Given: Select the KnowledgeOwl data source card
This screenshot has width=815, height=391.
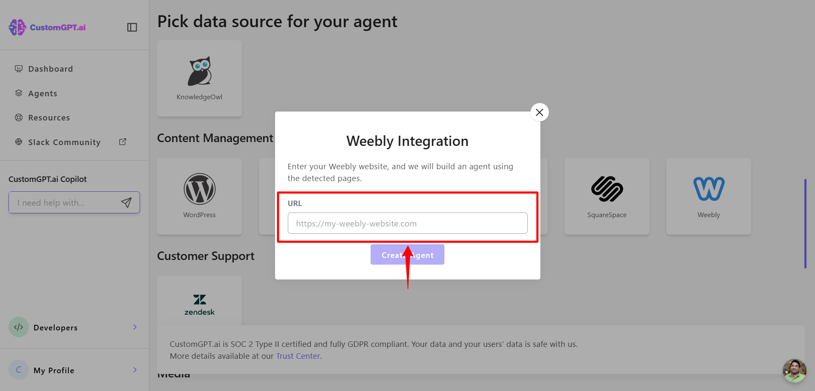Looking at the screenshot, I should coord(200,78).
